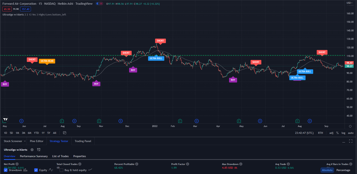Open the Trading Panel
The height and width of the screenshot is (174, 357).
pyautogui.click(x=83, y=141)
